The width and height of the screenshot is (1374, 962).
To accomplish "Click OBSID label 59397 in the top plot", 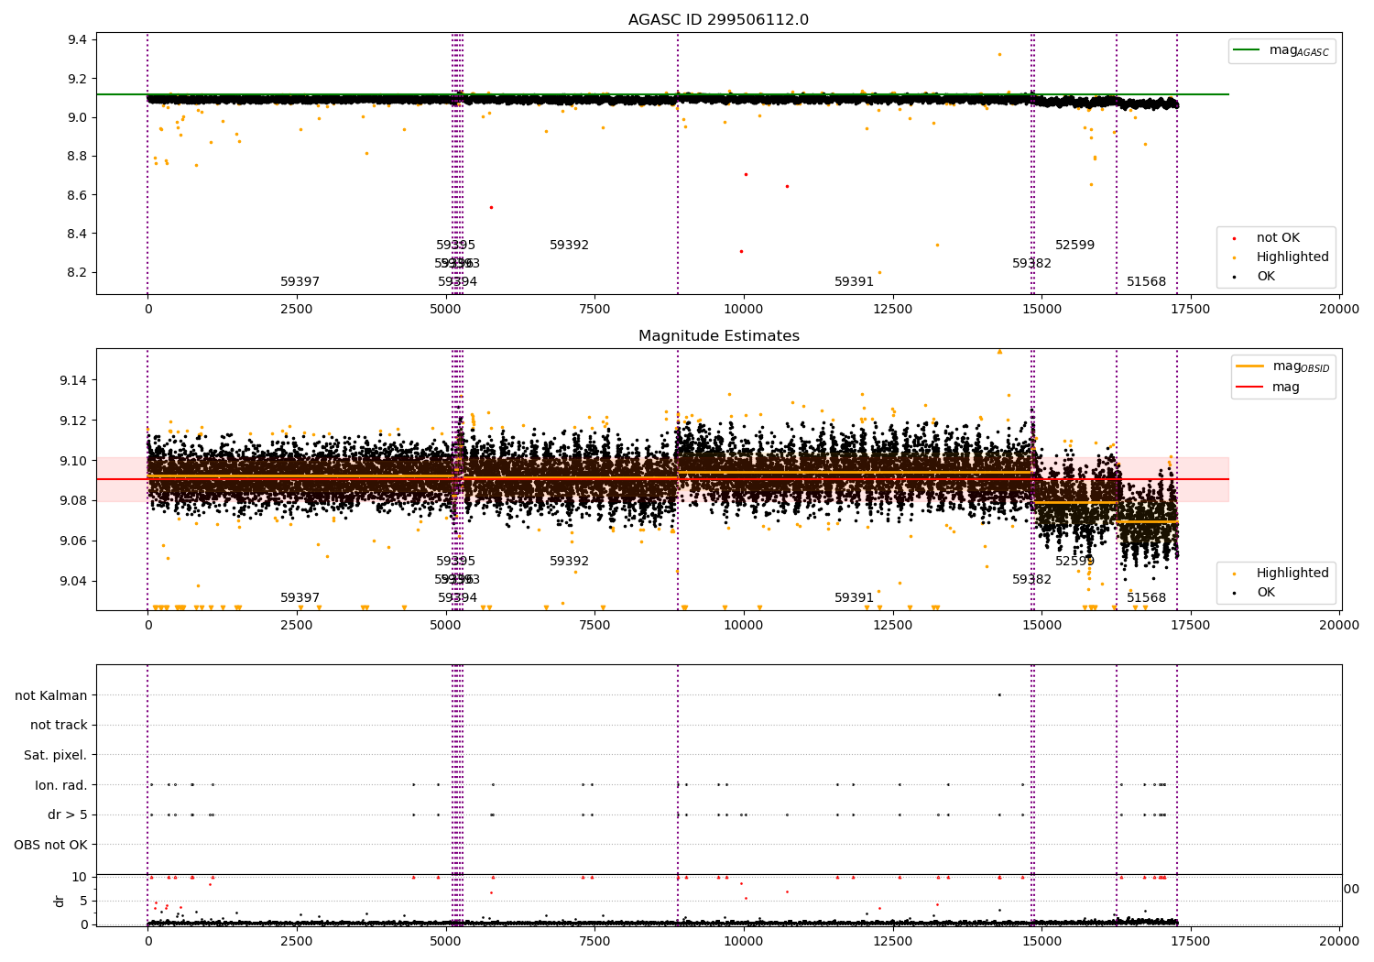I will pyautogui.click(x=300, y=282).
